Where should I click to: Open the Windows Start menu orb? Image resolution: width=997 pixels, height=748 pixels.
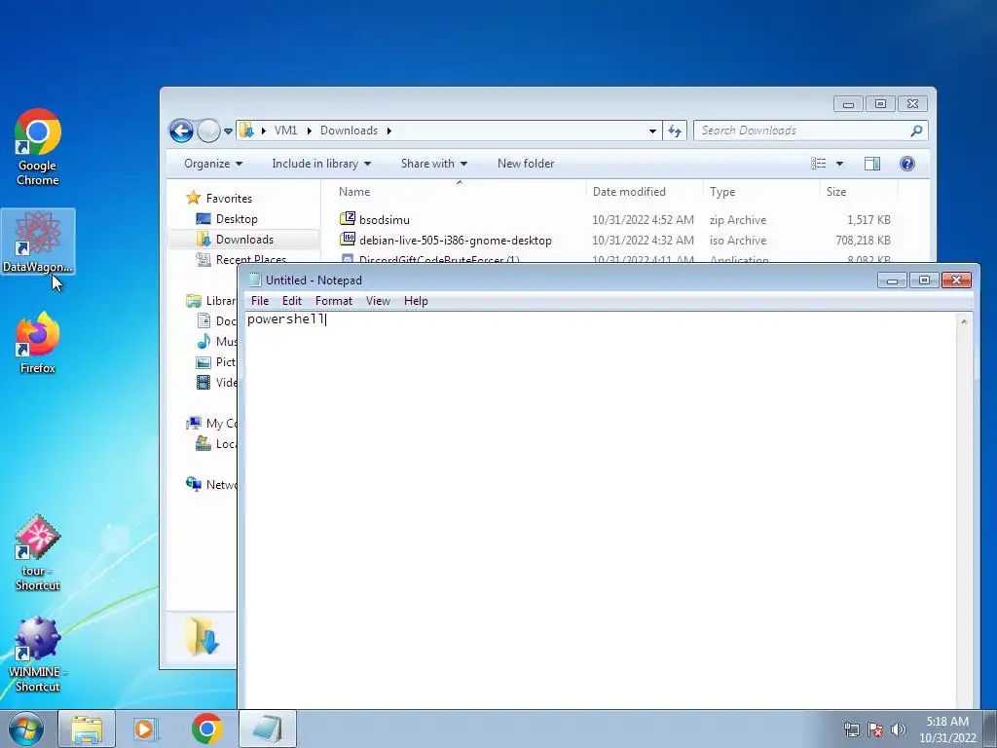point(25,729)
